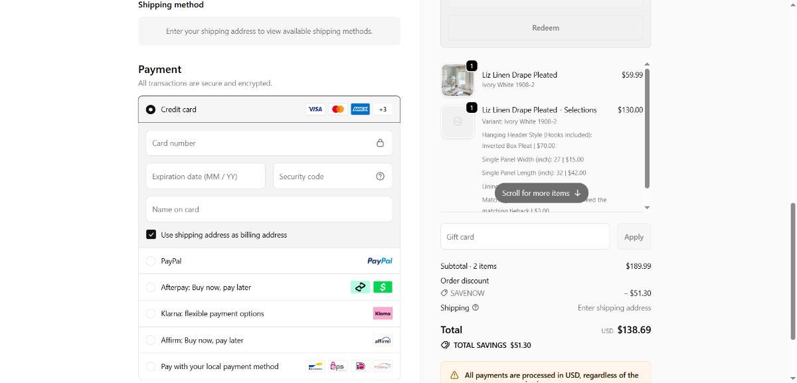
Task: Click Scroll for more items button
Action: pyautogui.click(x=541, y=193)
